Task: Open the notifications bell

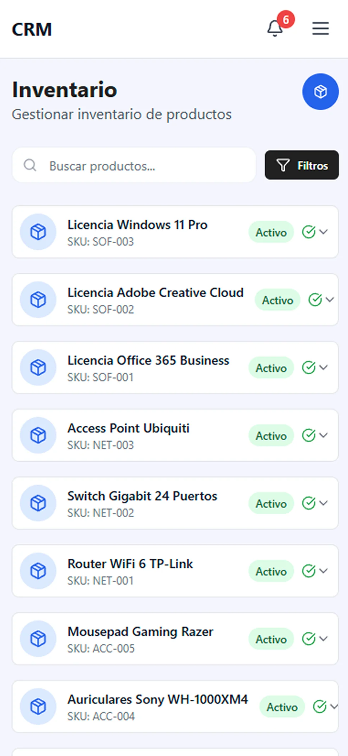Action: (x=275, y=28)
